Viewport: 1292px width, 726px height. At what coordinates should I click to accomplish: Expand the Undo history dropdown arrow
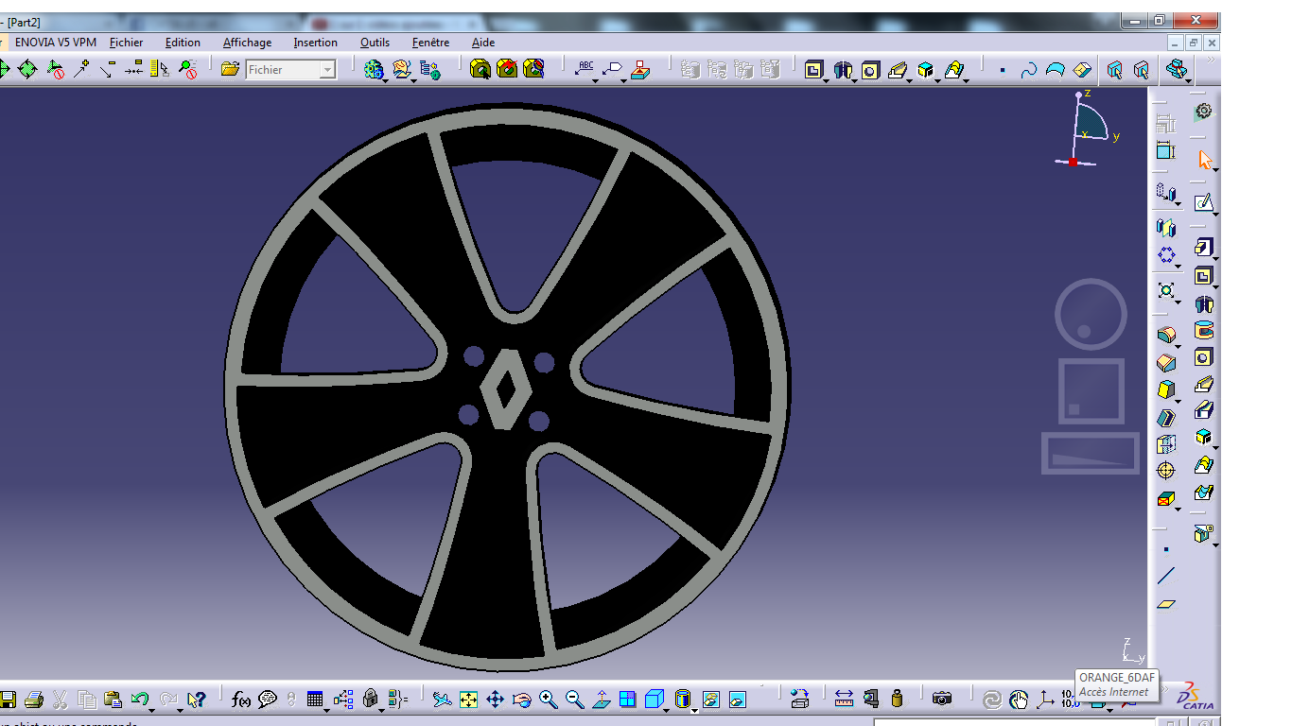coord(152,710)
